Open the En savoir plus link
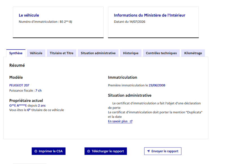Viewport: 226px width, 164px height. pos(120,121)
